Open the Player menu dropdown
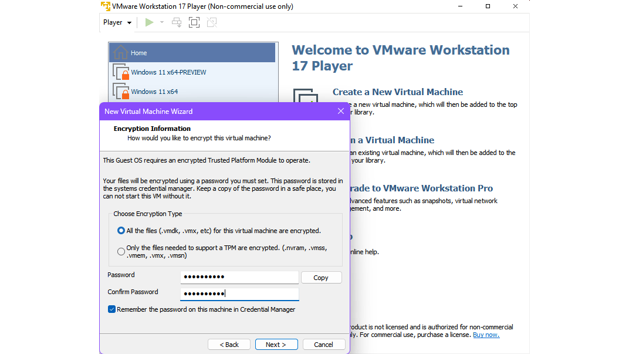 click(x=117, y=22)
